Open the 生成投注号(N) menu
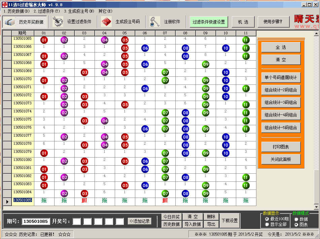The height and width of the screenshot is (239, 320). pyautogui.click(x=79, y=11)
